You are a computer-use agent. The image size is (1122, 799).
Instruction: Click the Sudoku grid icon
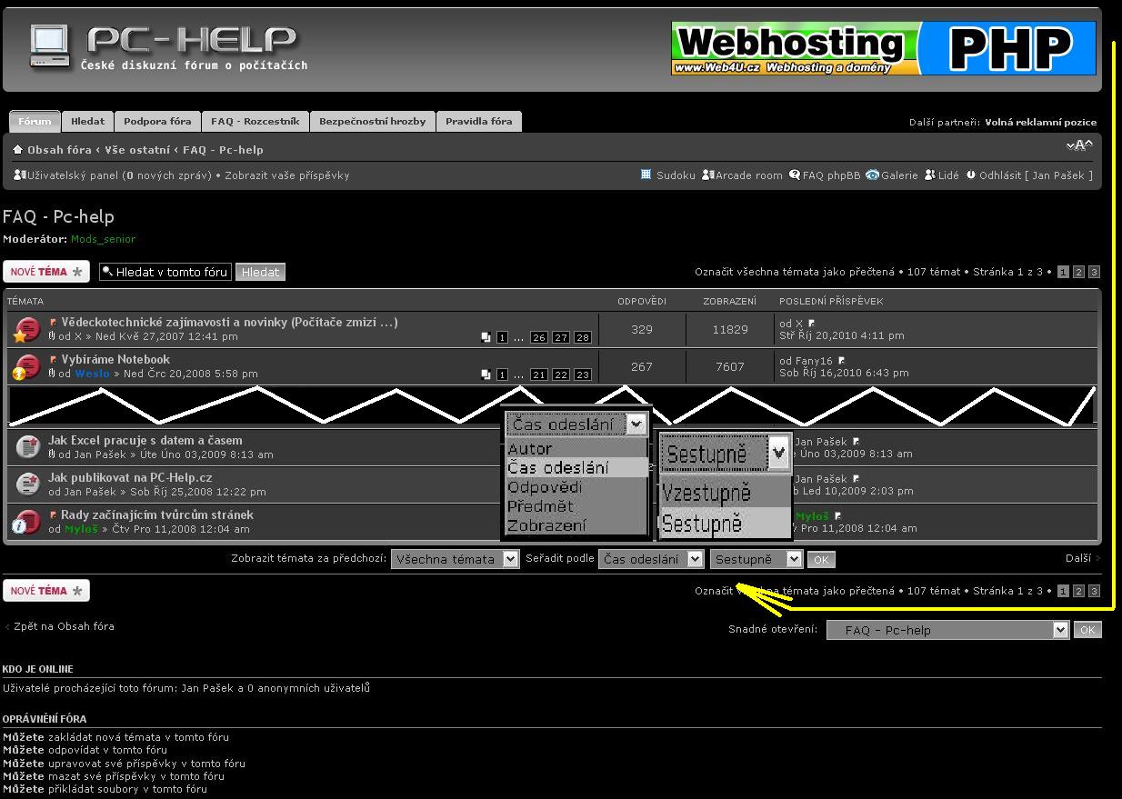646,175
